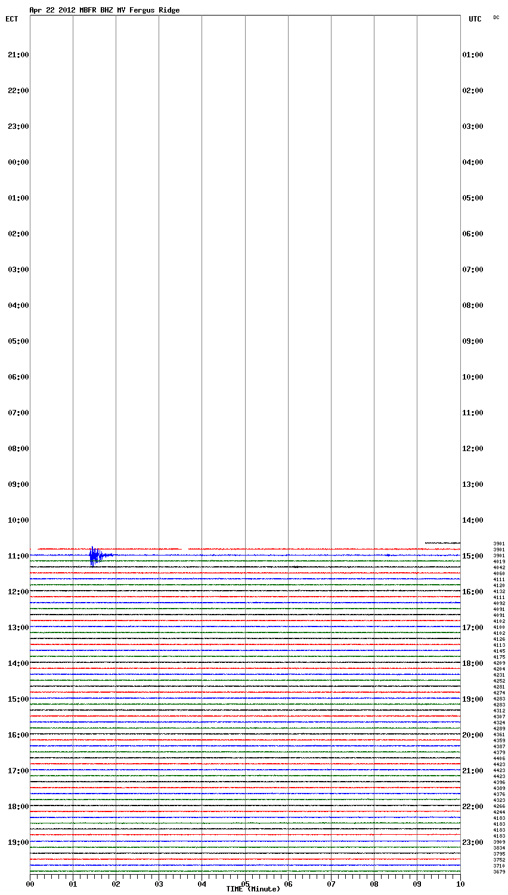Click minute '01' on the time axis
Viewport: 508px width, 895px height.
(x=73, y=884)
